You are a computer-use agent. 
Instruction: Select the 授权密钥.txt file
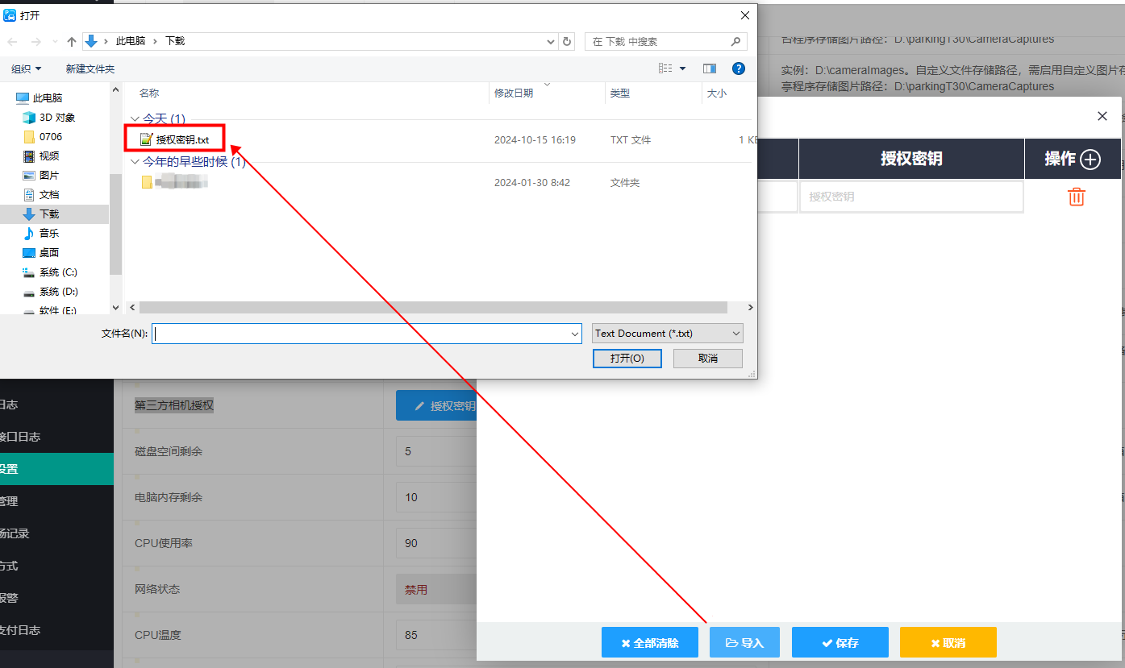[175, 139]
